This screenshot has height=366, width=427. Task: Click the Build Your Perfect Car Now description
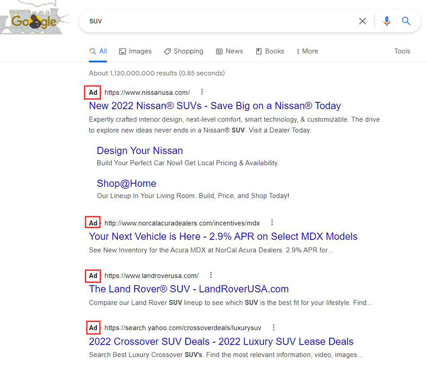tap(188, 163)
